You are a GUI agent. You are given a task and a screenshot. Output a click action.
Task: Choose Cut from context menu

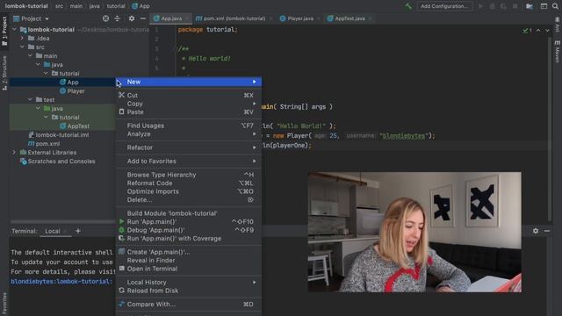tap(189, 96)
